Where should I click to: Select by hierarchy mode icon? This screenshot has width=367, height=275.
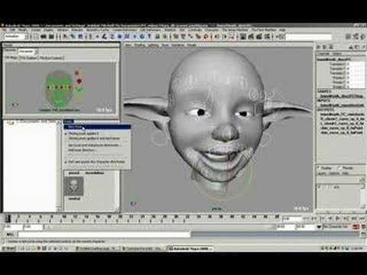66,37
